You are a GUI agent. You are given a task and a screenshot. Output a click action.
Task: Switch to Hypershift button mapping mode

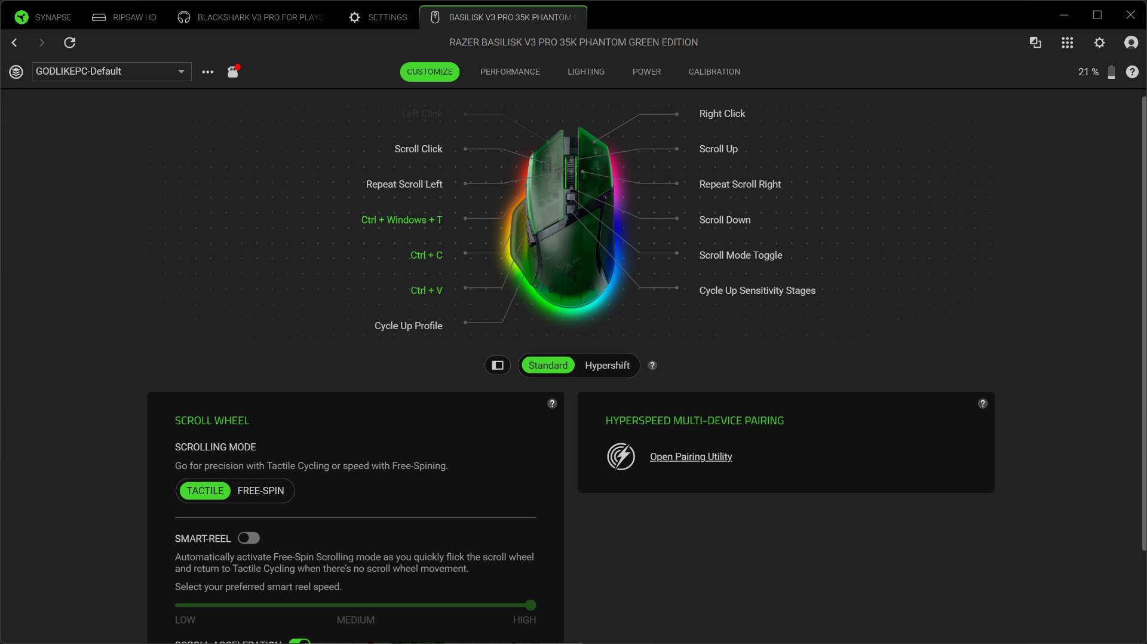coord(607,365)
